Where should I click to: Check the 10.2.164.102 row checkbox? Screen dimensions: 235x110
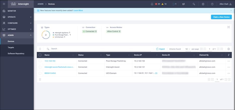(x=40, y=61)
